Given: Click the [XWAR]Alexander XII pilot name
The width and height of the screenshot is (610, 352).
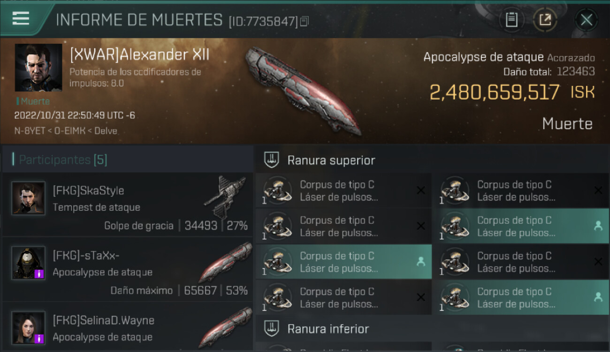Looking at the screenshot, I should [x=139, y=55].
